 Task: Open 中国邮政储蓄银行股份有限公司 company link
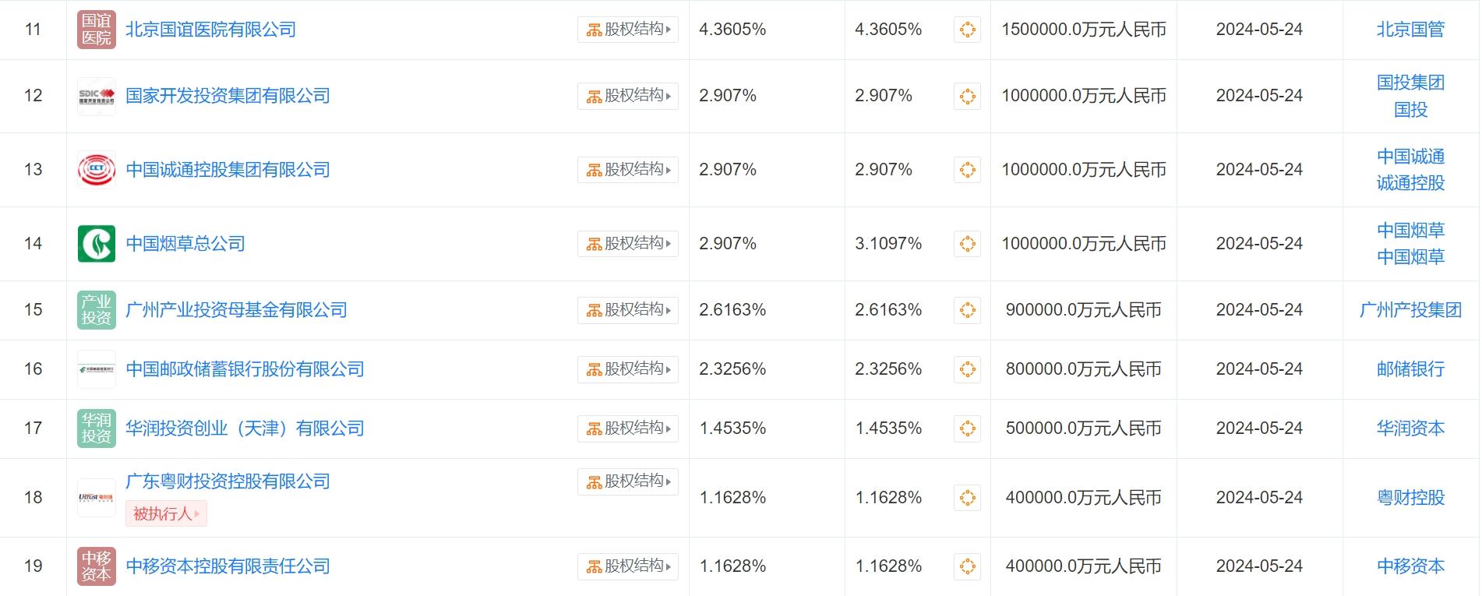click(245, 369)
